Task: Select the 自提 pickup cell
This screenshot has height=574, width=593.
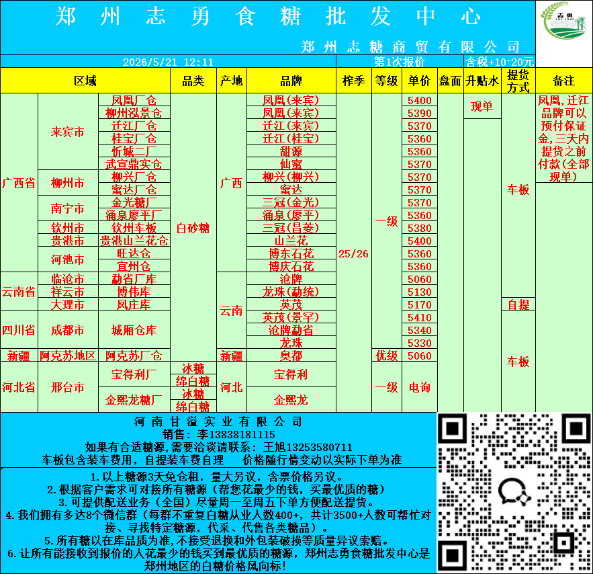Action: (x=518, y=304)
